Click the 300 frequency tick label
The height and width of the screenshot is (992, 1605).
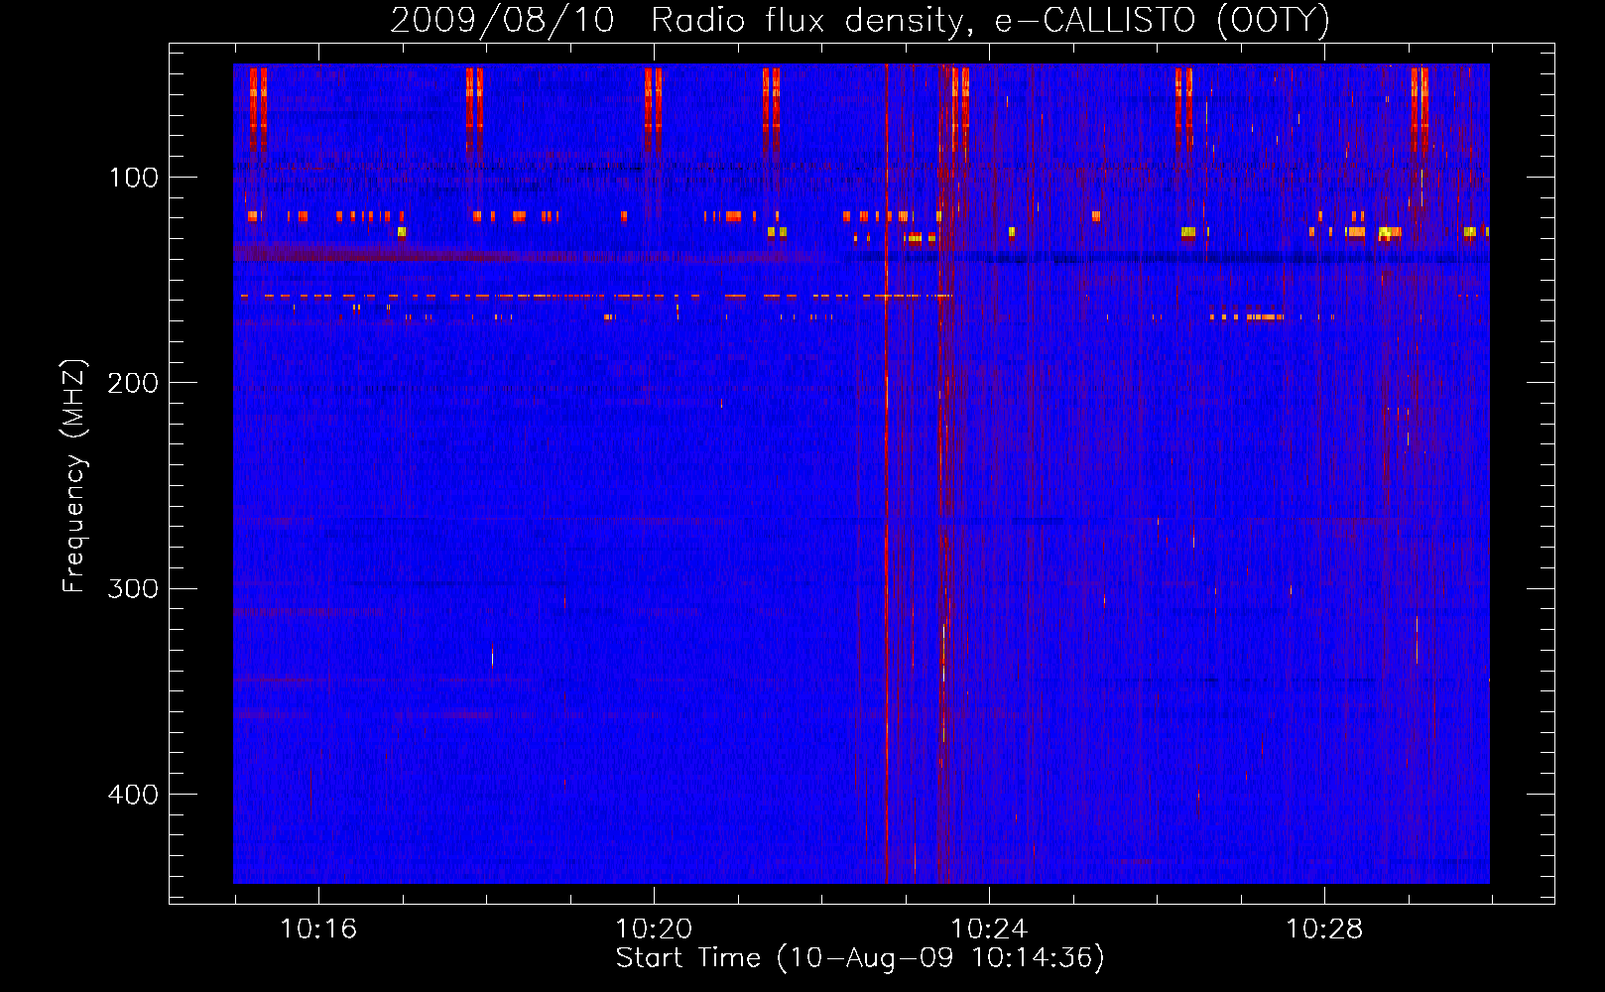[133, 589]
